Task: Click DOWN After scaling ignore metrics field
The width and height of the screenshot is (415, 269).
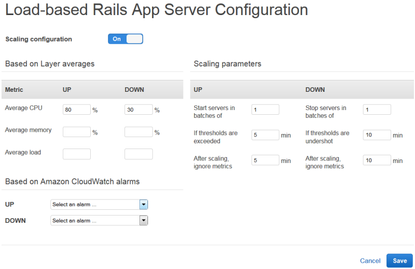Action: [x=377, y=160]
